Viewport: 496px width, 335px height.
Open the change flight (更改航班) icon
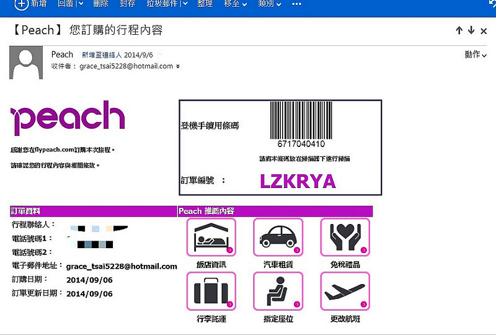[345, 291]
